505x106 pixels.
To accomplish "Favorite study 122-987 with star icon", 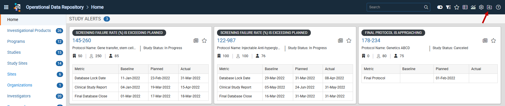I will 349,41.
